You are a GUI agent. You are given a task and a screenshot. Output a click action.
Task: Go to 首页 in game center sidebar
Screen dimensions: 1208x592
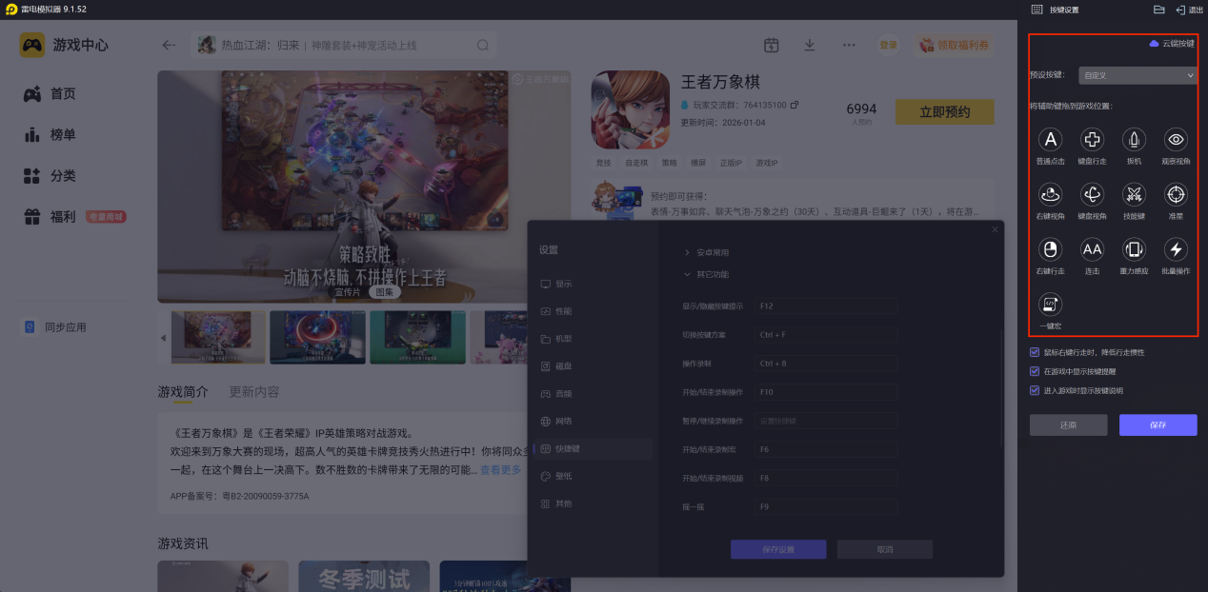pos(63,93)
